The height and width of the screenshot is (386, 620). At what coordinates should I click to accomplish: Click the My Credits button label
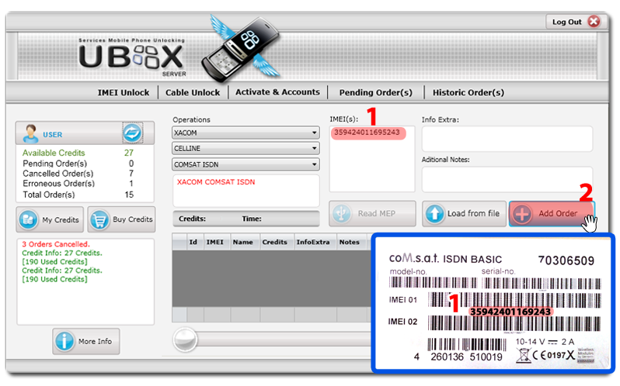click(x=61, y=220)
